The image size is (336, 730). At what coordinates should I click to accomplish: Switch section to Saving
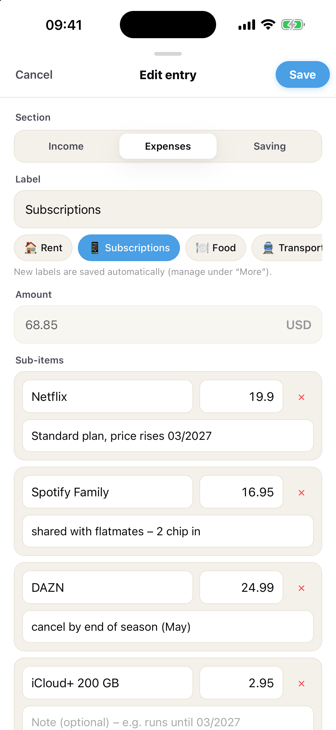(269, 146)
